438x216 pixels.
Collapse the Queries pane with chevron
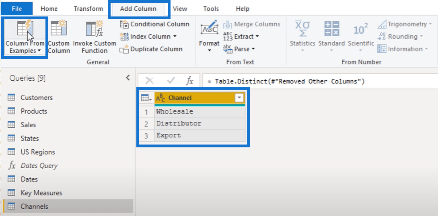pos(128,78)
